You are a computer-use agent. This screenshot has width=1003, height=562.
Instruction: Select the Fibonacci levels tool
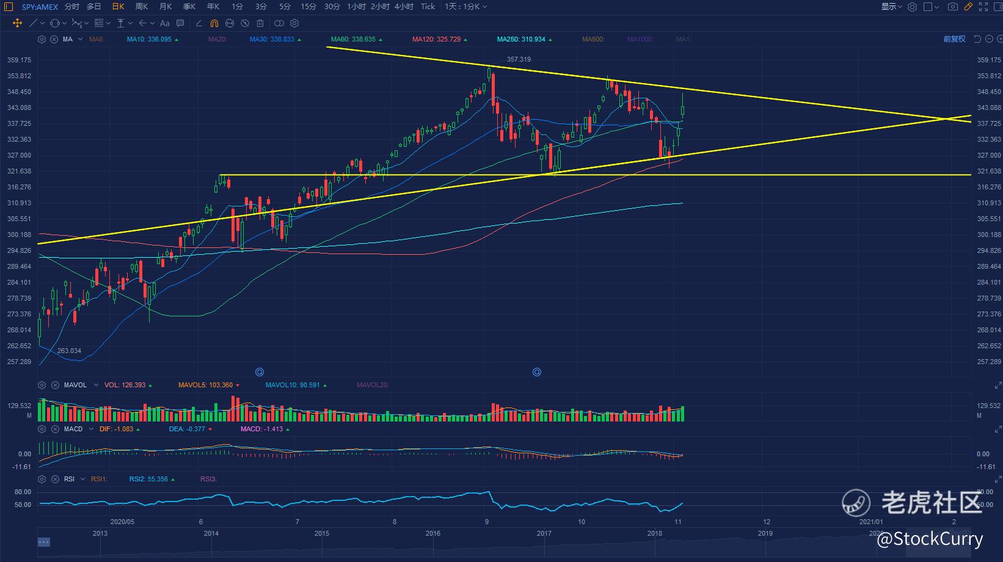[99, 23]
